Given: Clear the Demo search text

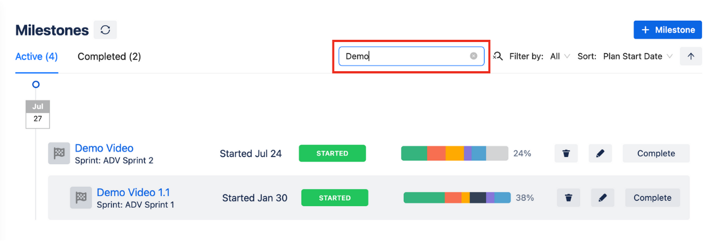Looking at the screenshot, I should tap(474, 56).
